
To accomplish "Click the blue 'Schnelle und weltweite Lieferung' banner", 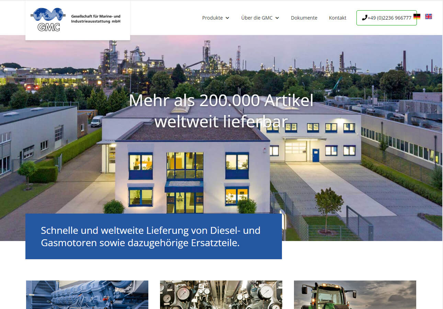I will pos(154,236).
